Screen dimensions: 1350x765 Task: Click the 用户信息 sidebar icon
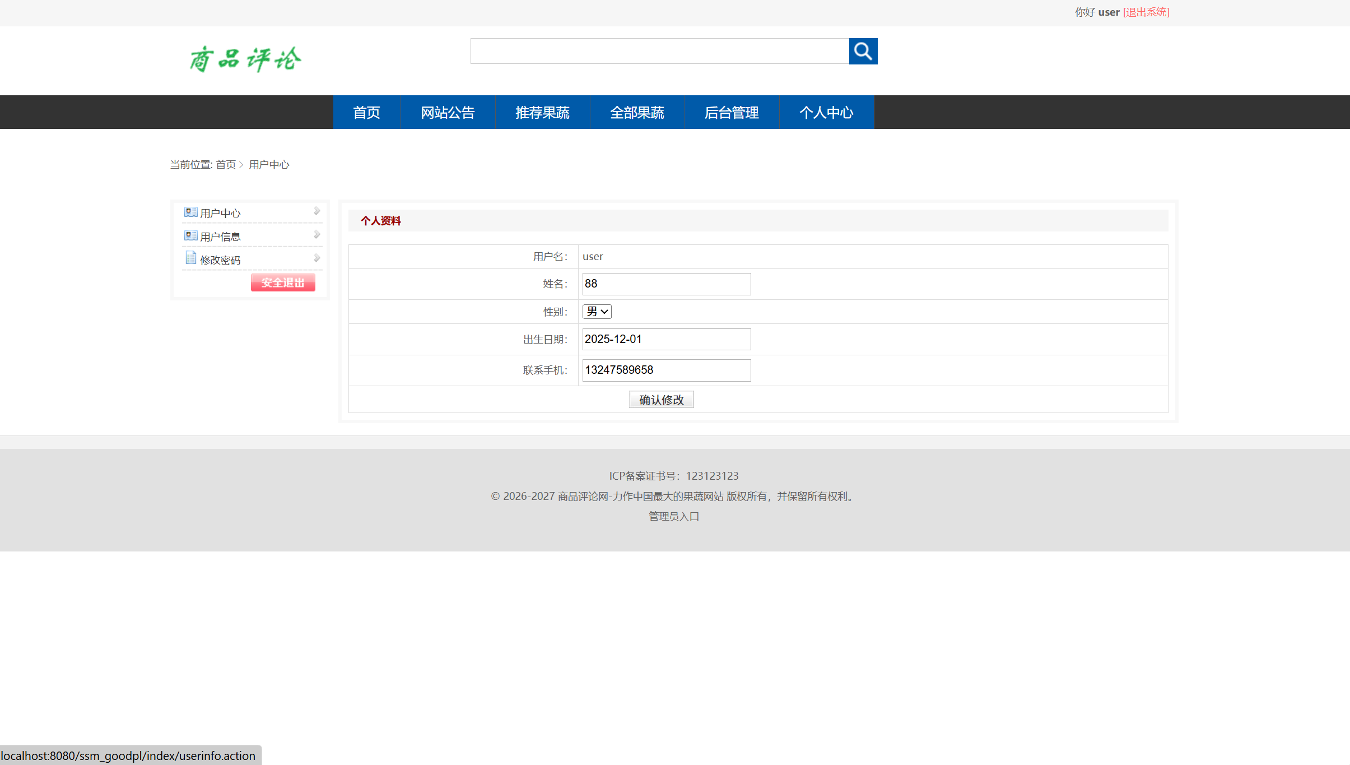pos(190,235)
